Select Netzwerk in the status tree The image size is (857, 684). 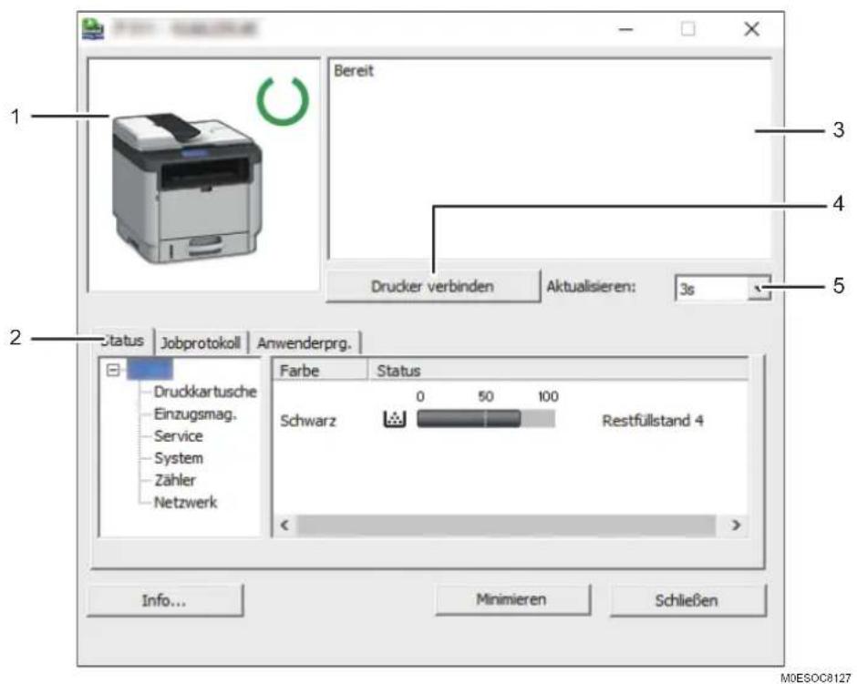tap(185, 502)
